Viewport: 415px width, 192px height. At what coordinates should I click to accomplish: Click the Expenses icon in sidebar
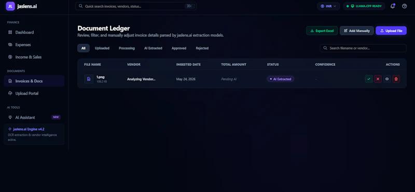(x=10, y=45)
